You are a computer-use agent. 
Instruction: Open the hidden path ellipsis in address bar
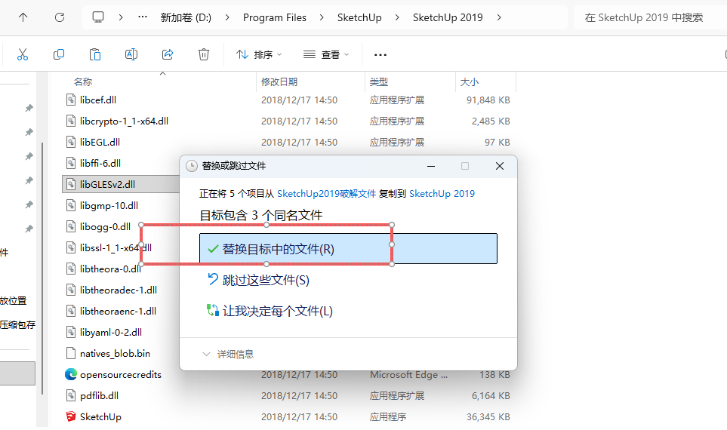[x=143, y=17]
